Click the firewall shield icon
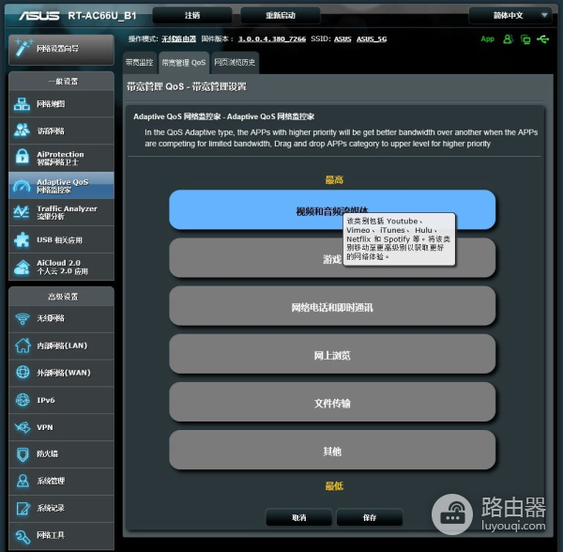The image size is (563, 552). [23, 454]
